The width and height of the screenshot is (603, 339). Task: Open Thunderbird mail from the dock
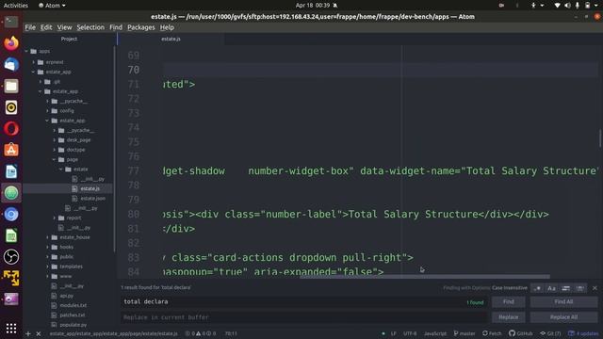pyautogui.click(x=11, y=65)
